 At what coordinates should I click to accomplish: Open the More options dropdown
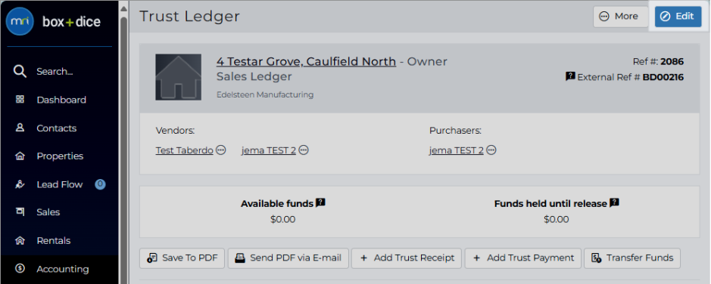[x=620, y=17]
